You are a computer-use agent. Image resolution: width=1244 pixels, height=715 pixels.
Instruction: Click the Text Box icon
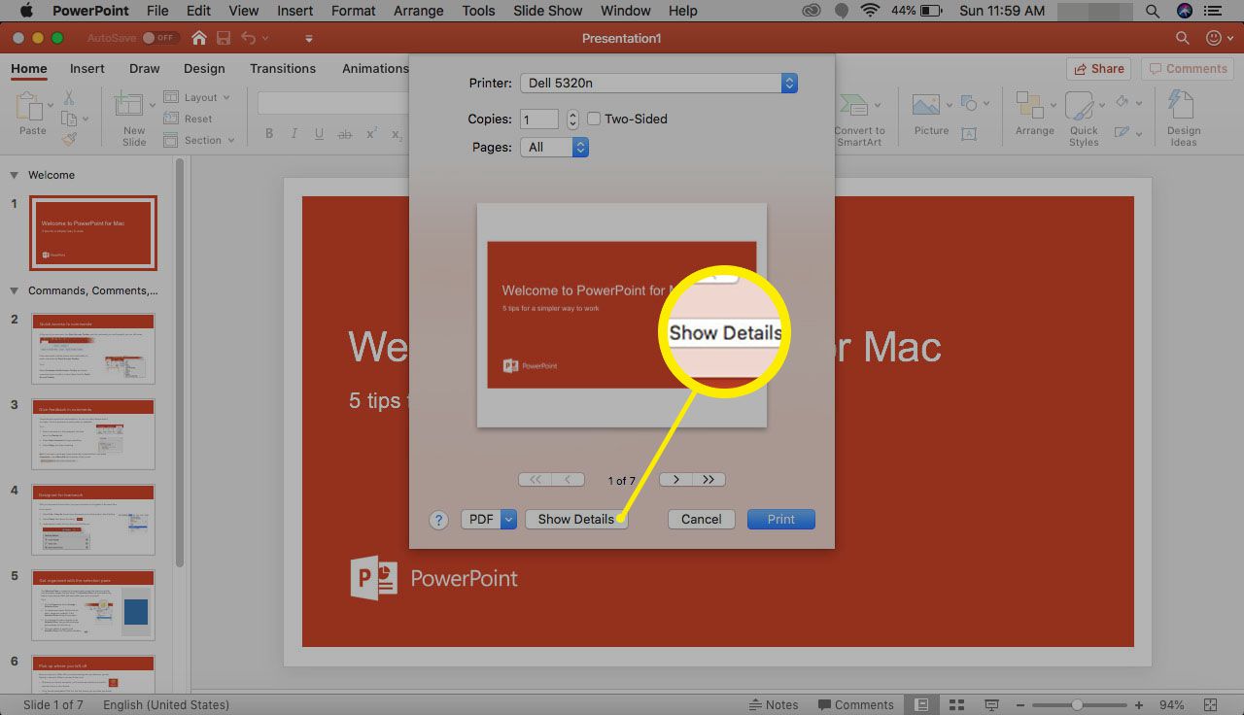(x=969, y=134)
